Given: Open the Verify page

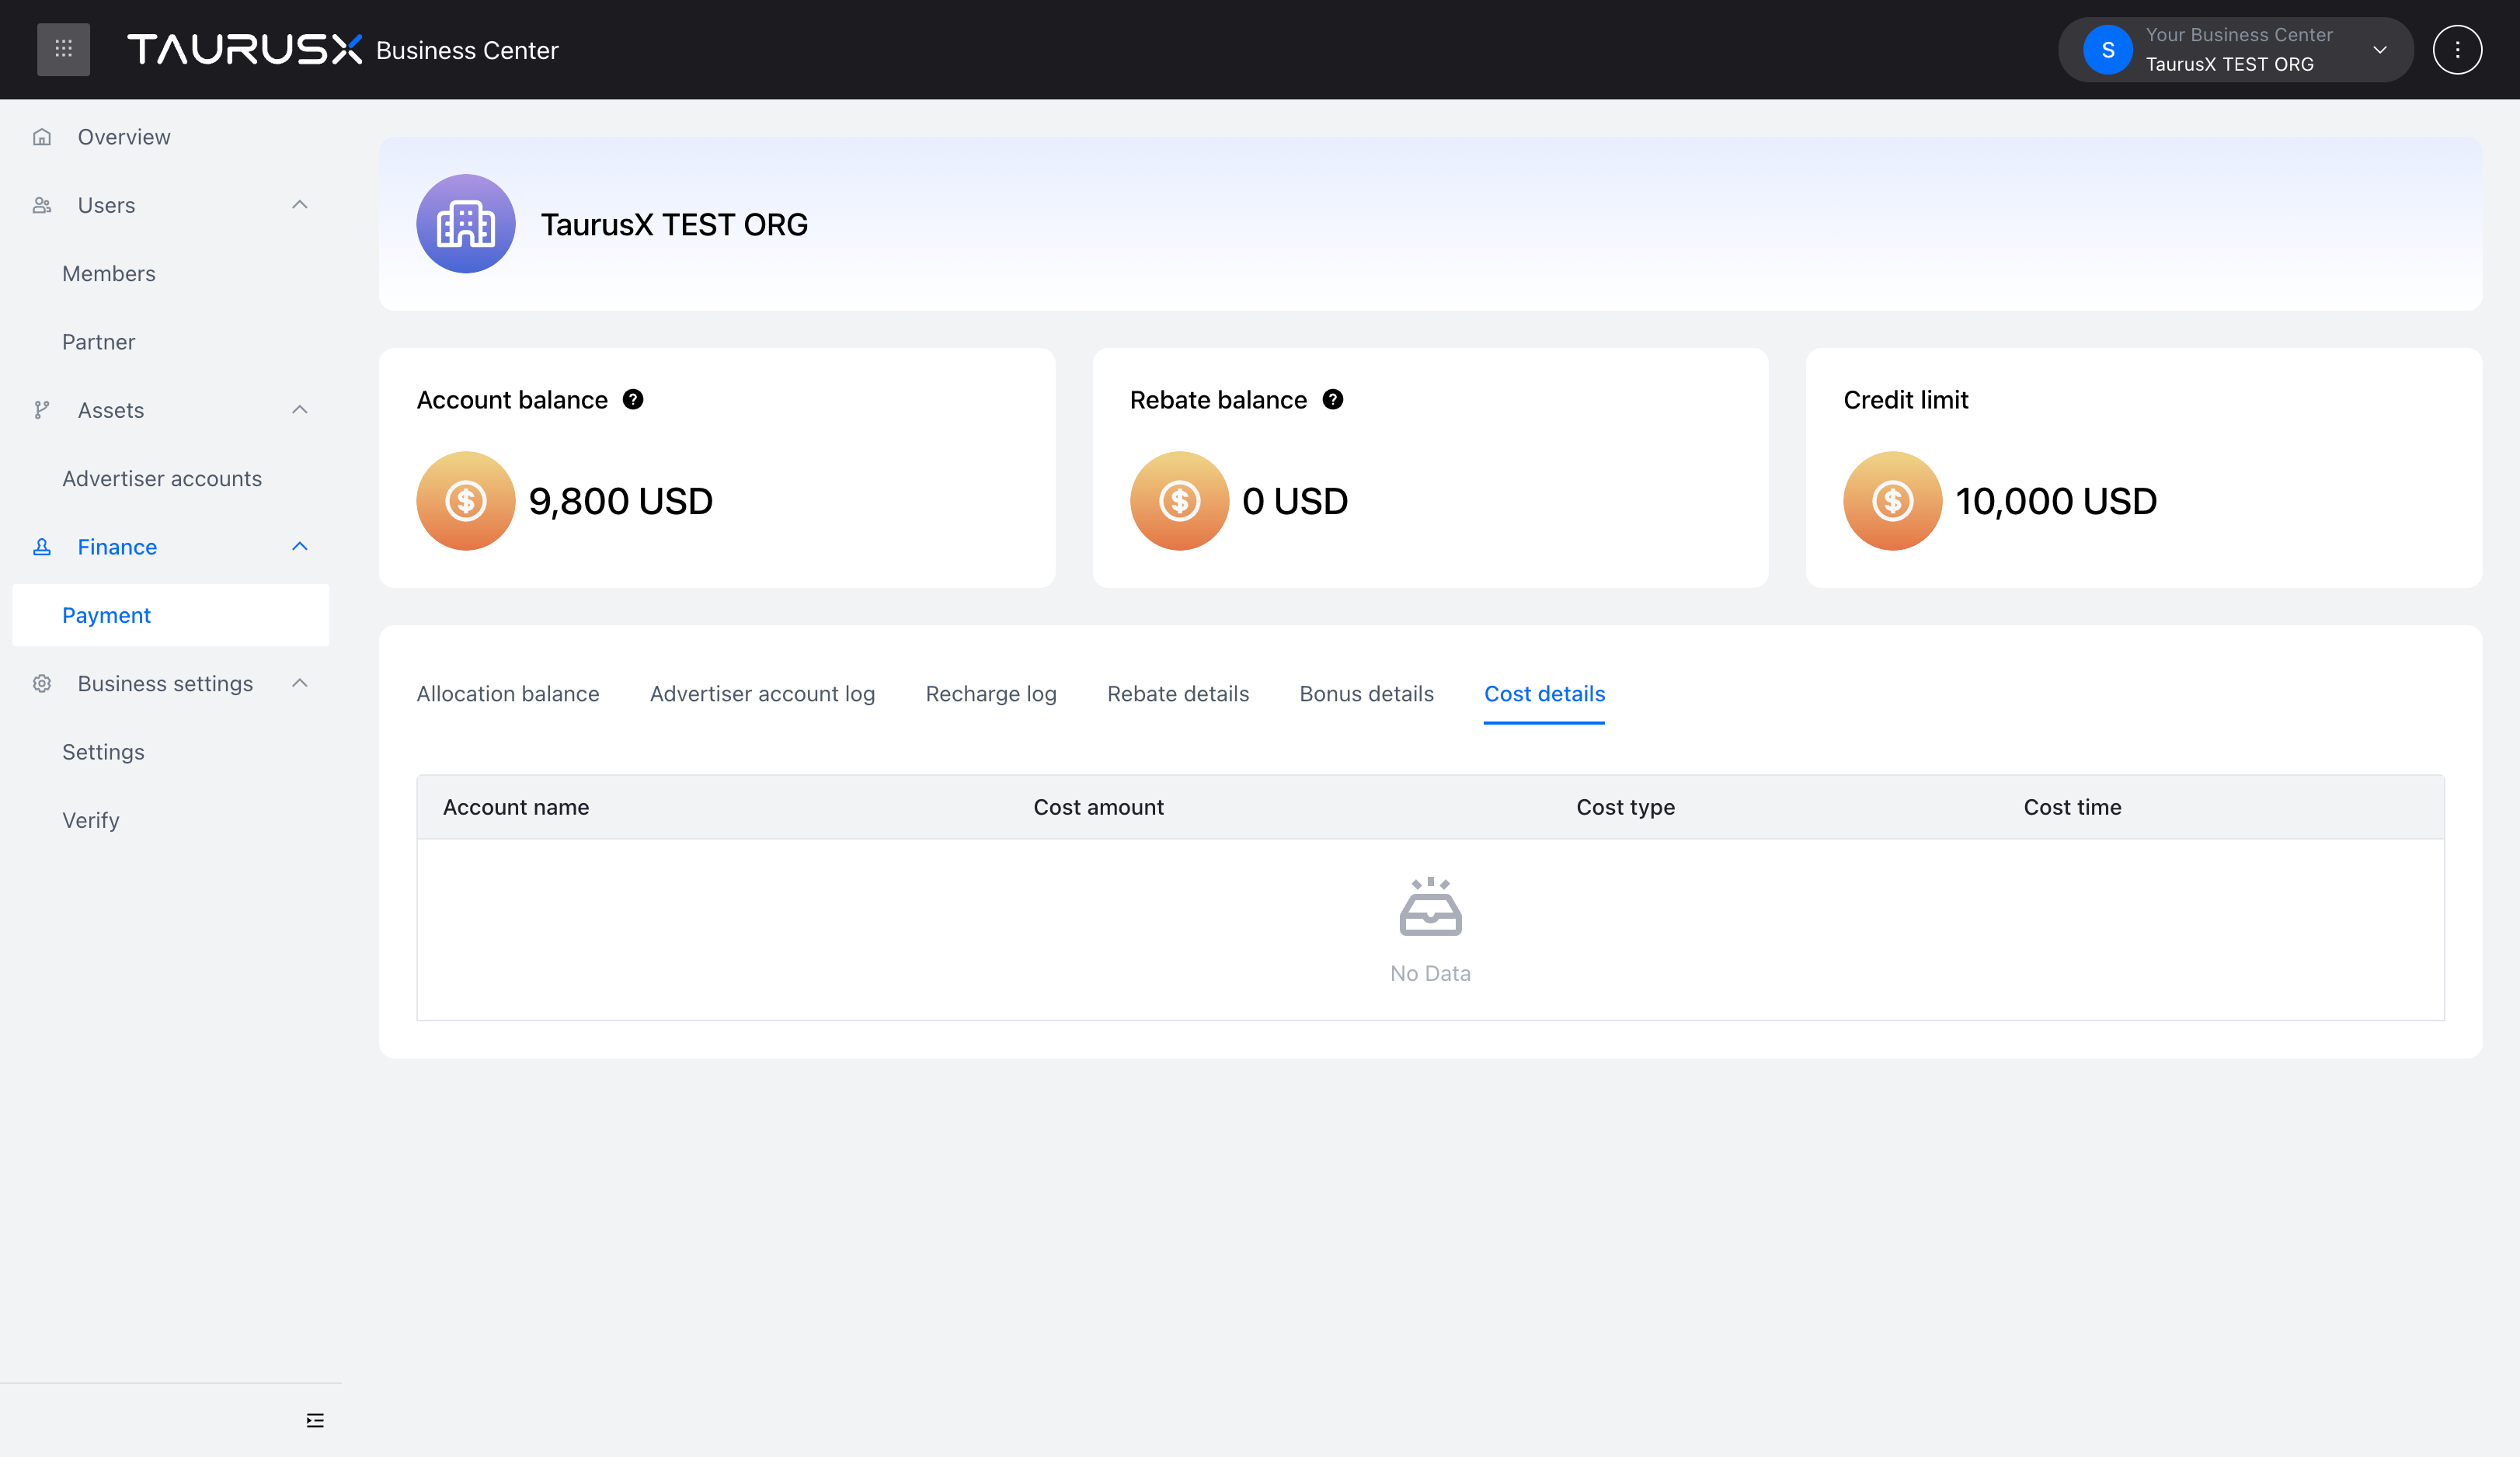Looking at the screenshot, I should pos(90,821).
